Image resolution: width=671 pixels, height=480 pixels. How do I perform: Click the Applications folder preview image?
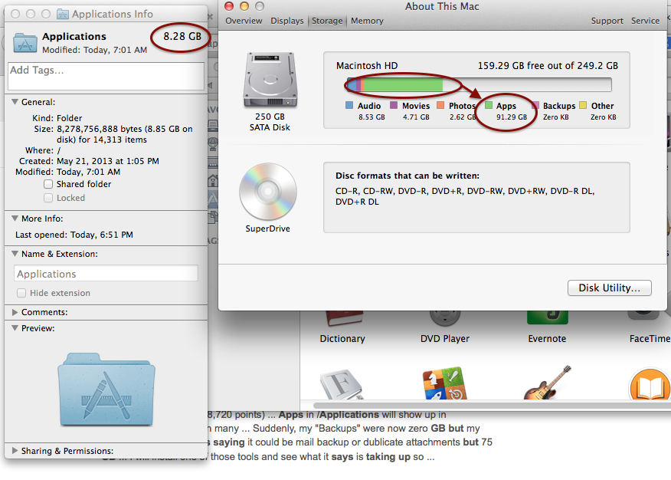click(106, 390)
